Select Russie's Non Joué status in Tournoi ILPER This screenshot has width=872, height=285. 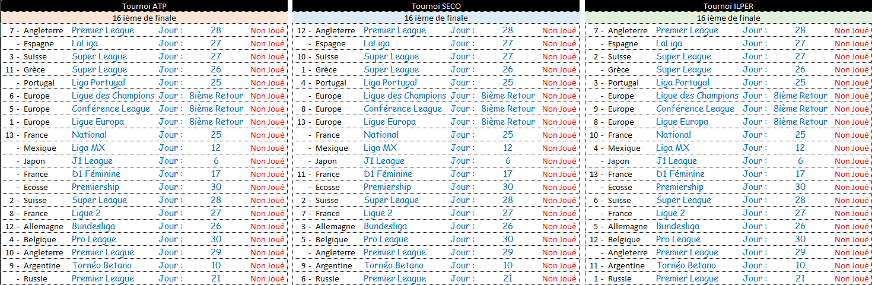tap(851, 278)
